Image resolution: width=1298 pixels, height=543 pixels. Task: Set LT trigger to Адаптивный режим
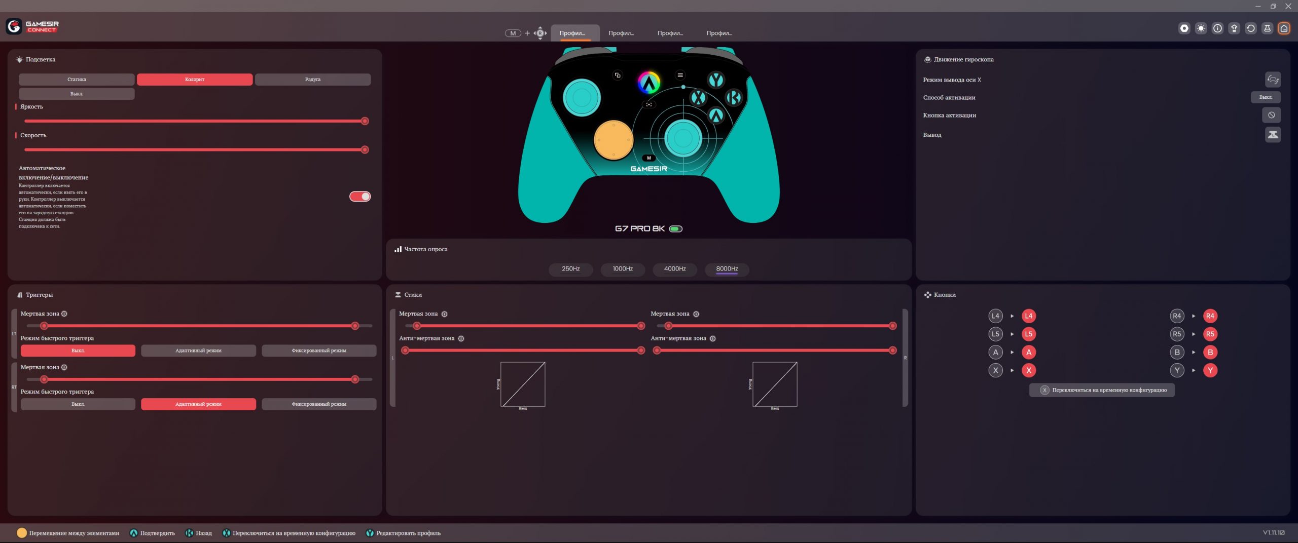point(198,351)
